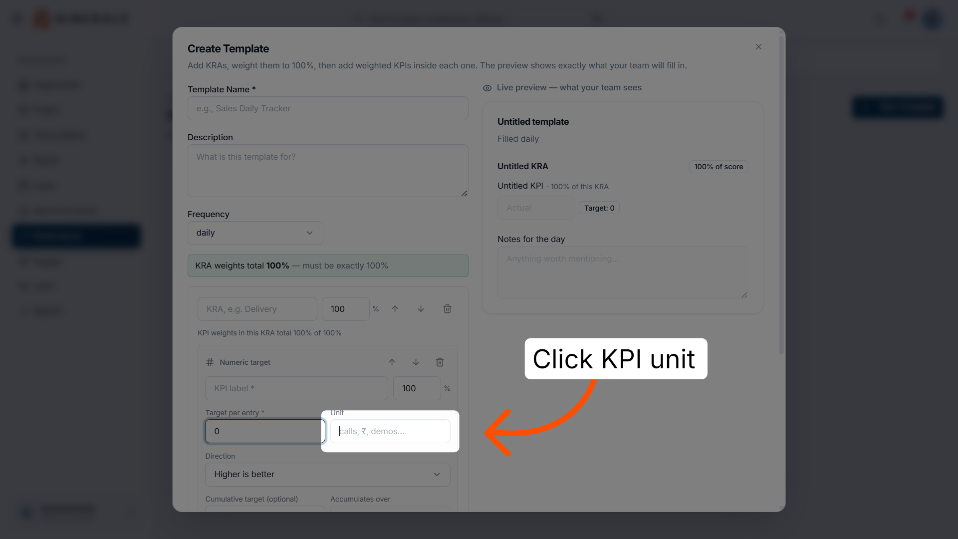Screen dimensions: 958x539
Task: Open the Direction dropdown Higher is better
Action: [x=327, y=475]
